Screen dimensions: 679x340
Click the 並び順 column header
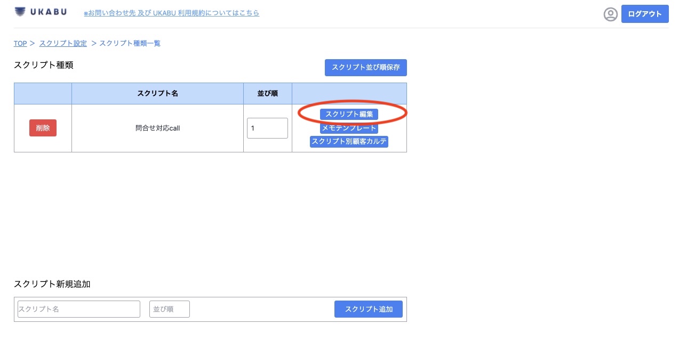[268, 93]
